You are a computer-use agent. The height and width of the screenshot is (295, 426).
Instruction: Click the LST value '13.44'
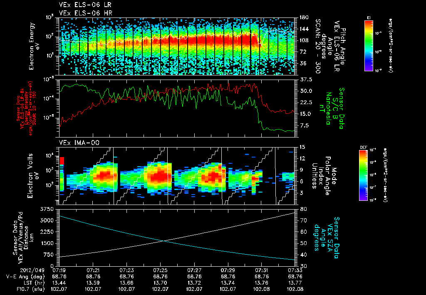tap(59, 283)
